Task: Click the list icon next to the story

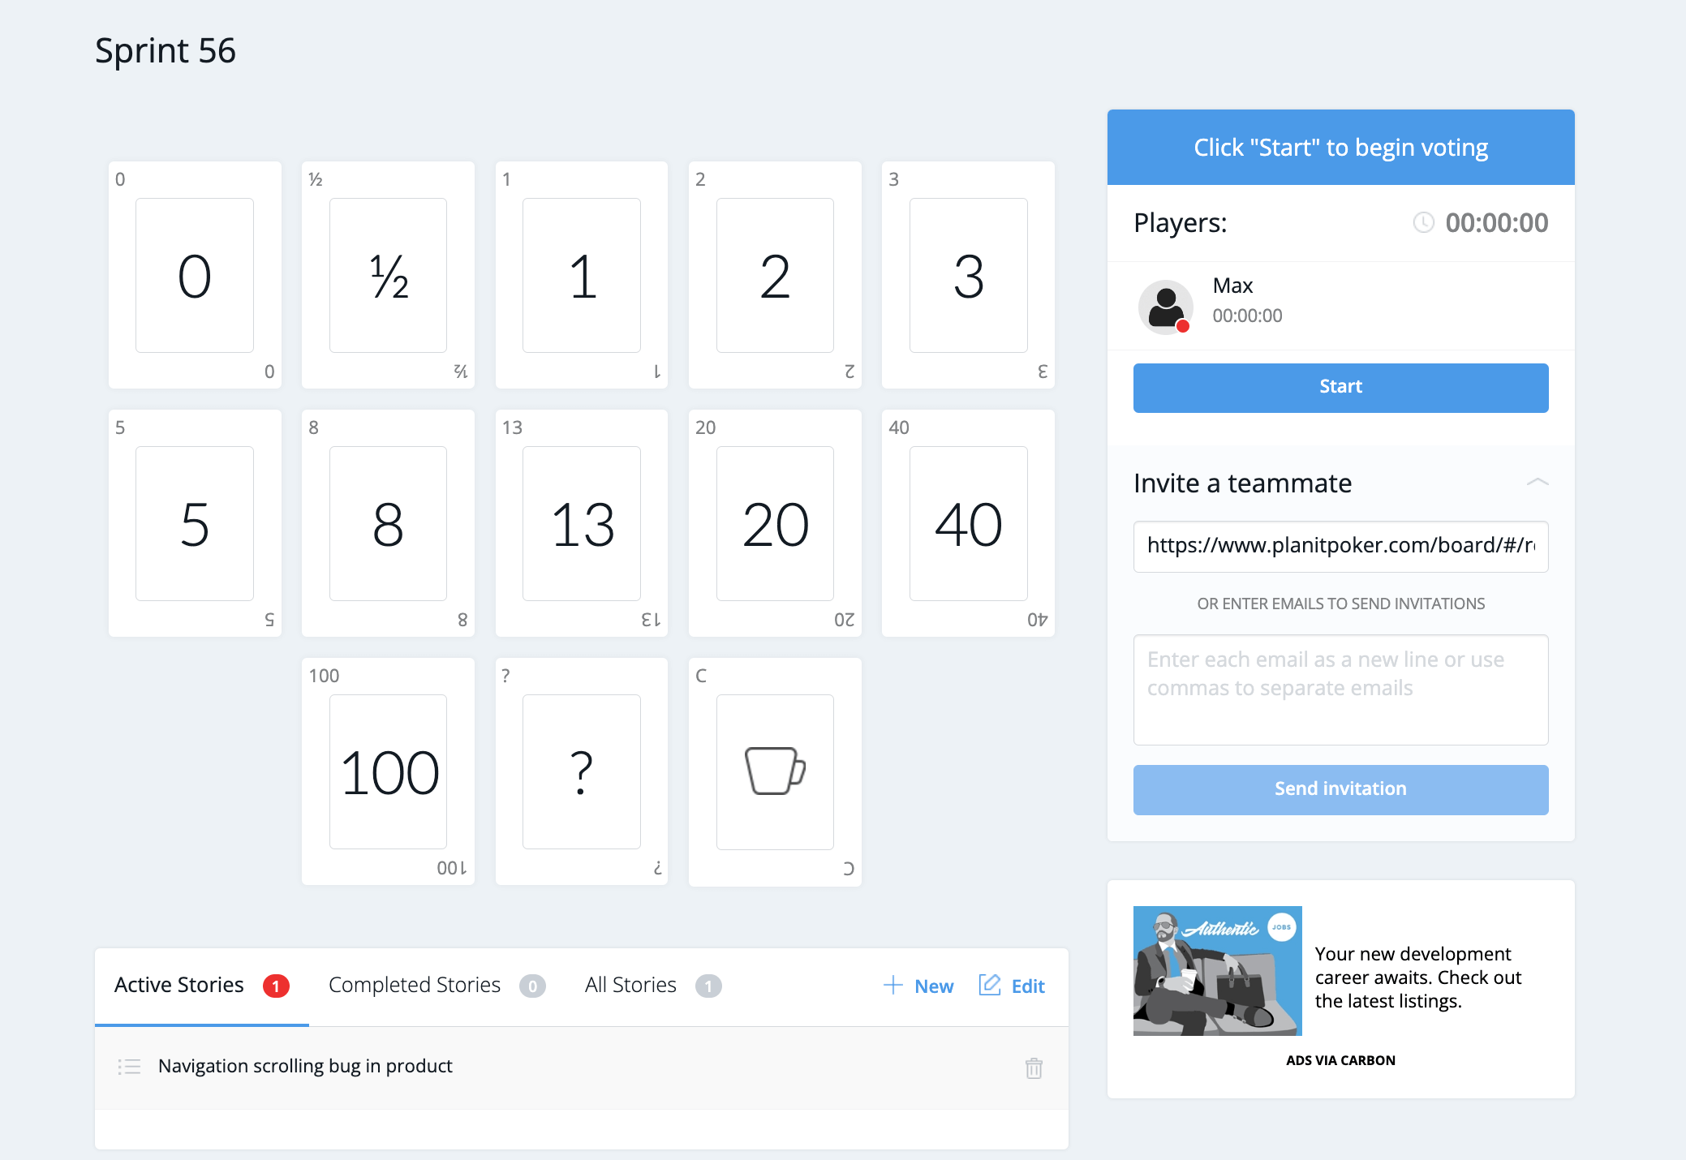Action: coord(129,1067)
